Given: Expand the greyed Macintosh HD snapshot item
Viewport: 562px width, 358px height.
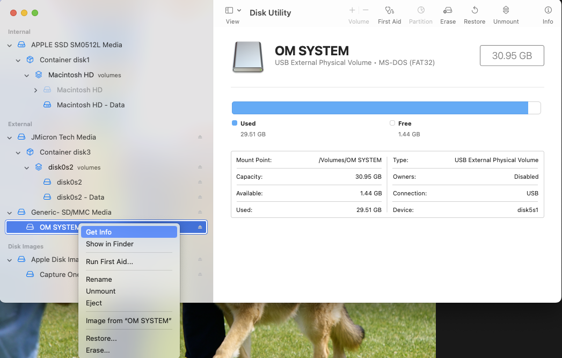Looking at the screenshot, I should tap(35, 90).
